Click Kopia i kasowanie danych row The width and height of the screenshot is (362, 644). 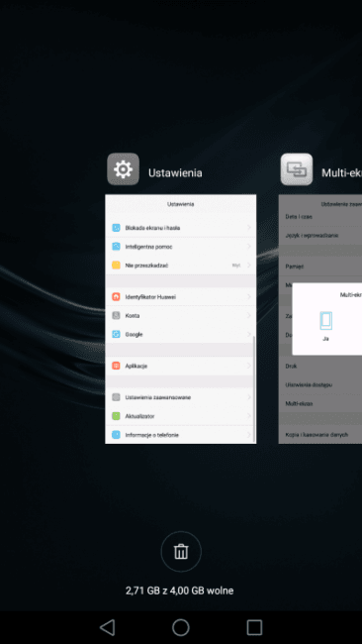(x=317, y=435)
